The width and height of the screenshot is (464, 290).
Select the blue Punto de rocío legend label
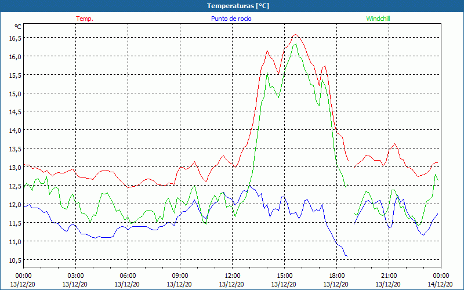[231, 19]
